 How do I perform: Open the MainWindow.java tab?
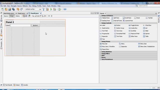(x=9, y=13)
